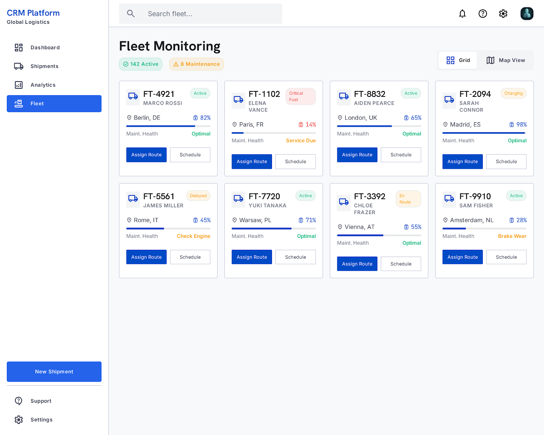Assign Route for FT-3392
Screen dimensions: 544x435
click(x=357, y=264)
